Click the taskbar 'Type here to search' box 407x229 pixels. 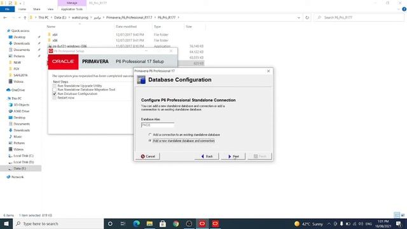(58, 223)
